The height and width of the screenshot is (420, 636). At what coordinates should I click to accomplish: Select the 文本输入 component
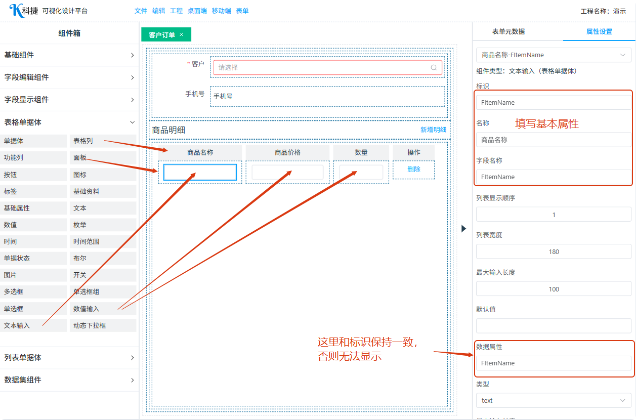[x=34, y=325]
